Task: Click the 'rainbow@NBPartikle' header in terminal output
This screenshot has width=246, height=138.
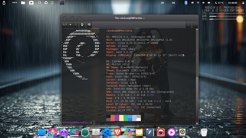Action: point(119,31)
